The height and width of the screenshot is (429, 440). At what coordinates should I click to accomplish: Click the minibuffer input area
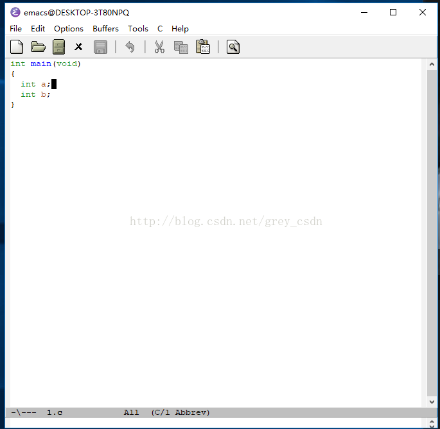coord(216,423)
